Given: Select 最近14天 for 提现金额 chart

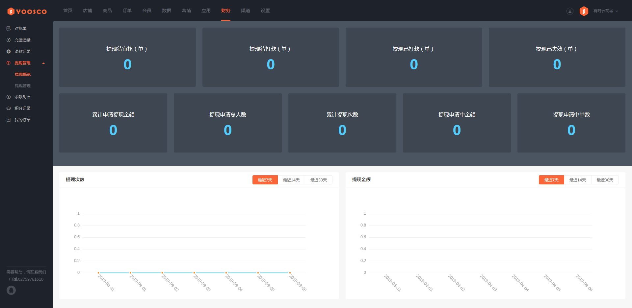Looking at the screenshot, I should 578,180.
